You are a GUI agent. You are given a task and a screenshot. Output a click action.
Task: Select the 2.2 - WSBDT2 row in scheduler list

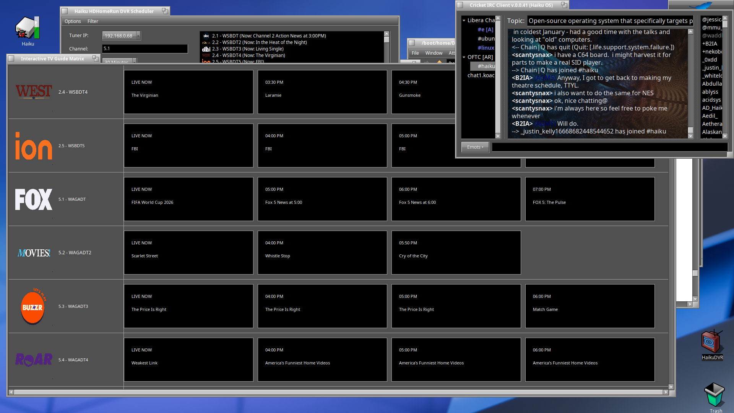tap(292, 42)
